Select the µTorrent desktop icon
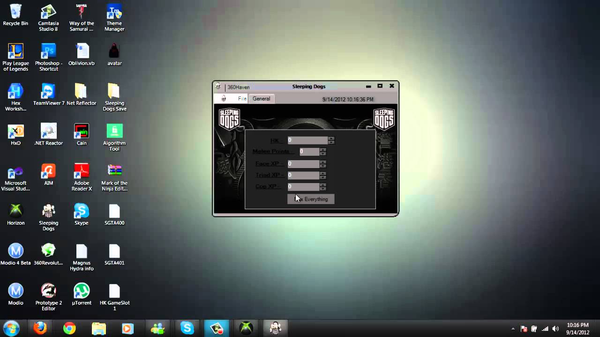The height and width of the screenshot is (337, 600). [82, 294]
